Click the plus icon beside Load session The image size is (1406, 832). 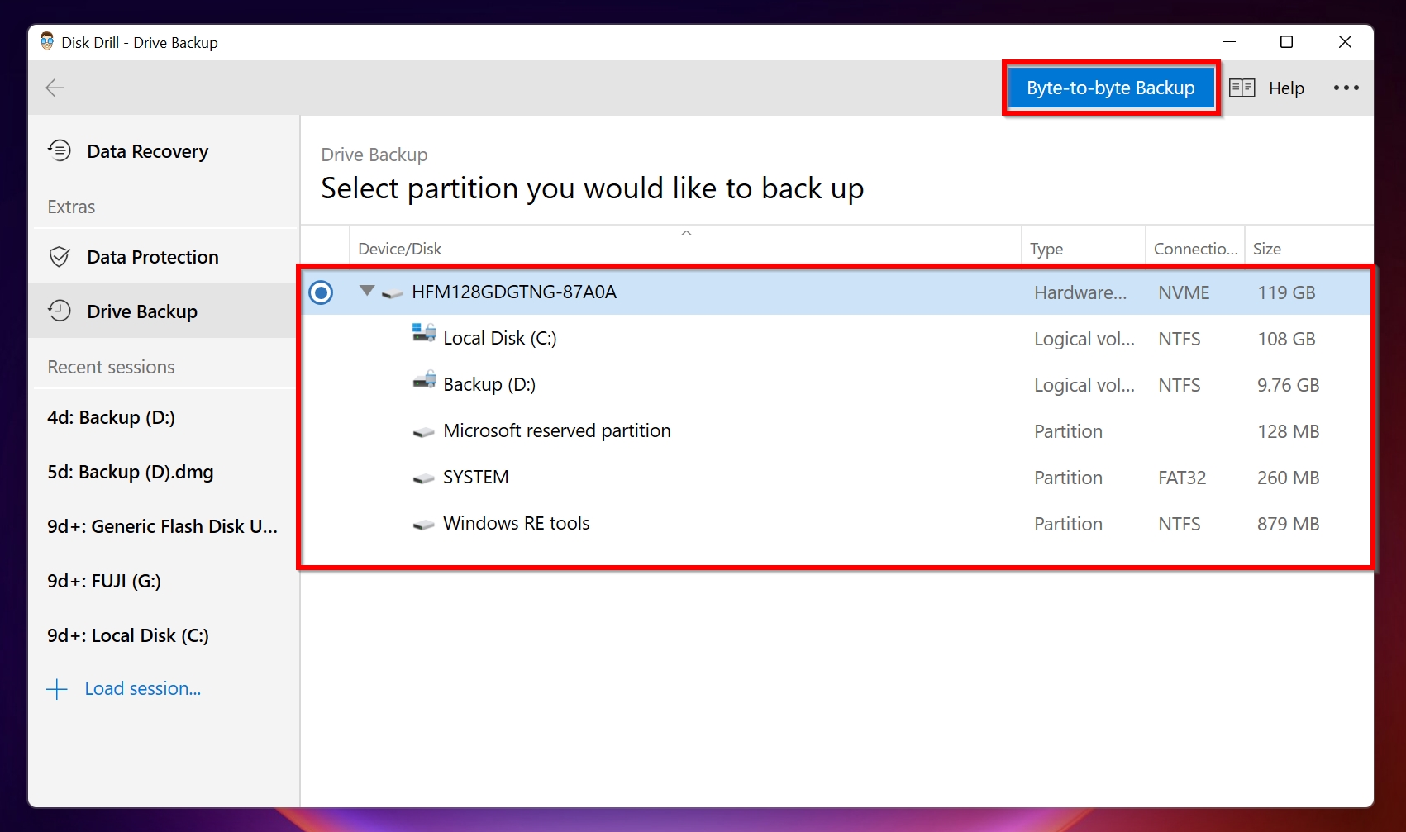57,689
